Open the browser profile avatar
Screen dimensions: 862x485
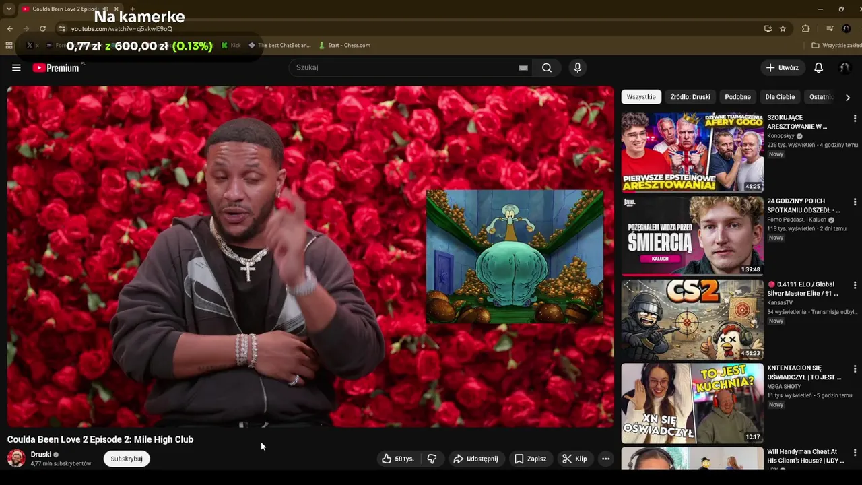click(x=847, y=28)
